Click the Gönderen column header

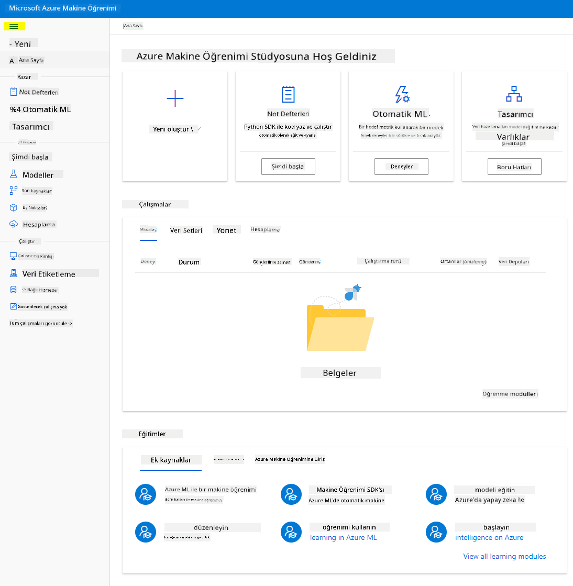coord(310,262)
